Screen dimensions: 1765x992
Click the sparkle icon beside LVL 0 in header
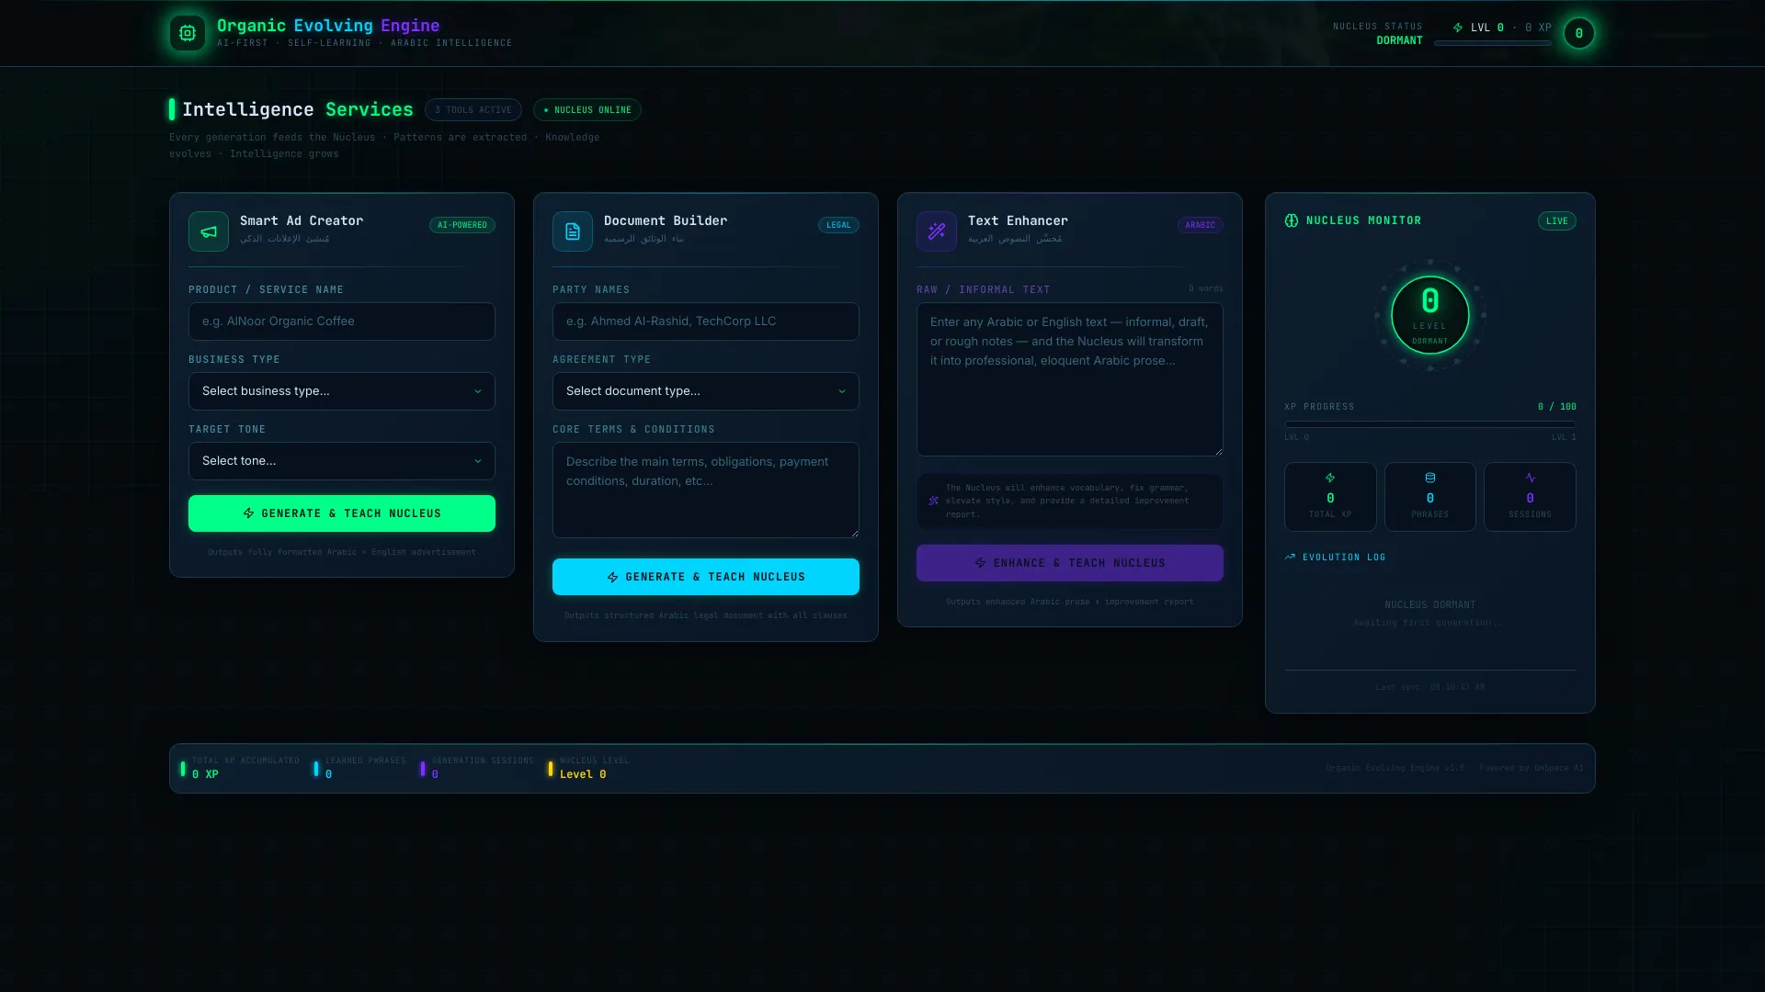[1458, 28]
